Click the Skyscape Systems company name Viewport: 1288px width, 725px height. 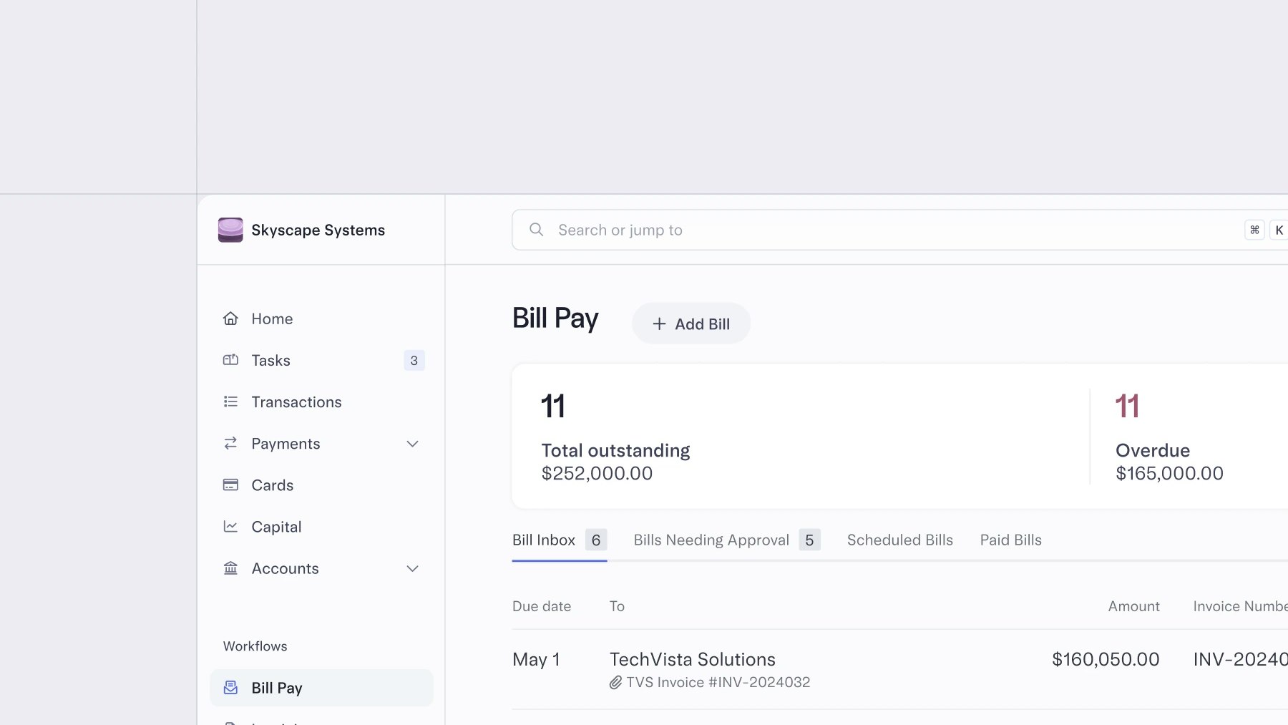(318, 230)
